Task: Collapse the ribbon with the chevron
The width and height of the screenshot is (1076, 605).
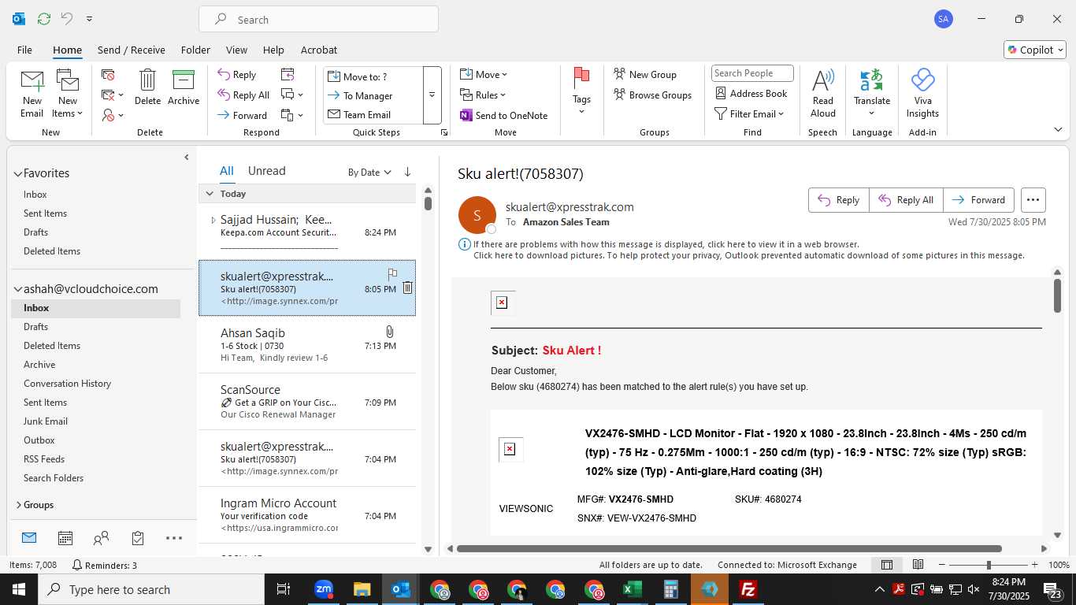Action: click(x=1058, y=129)
